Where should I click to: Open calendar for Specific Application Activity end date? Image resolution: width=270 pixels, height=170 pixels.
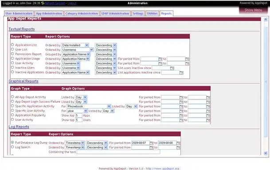coord(208,107)
